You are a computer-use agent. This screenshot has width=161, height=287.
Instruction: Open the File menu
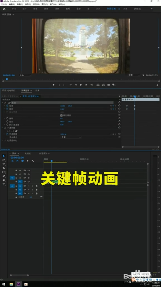[4, 4]
